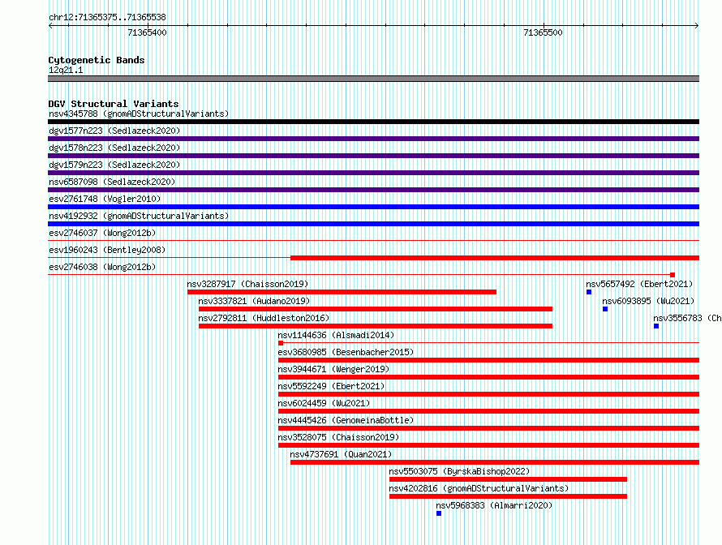Open variant nsv4202816 (gnomADStructuralVariants)
722x545 pixels.
pos(479,488)
